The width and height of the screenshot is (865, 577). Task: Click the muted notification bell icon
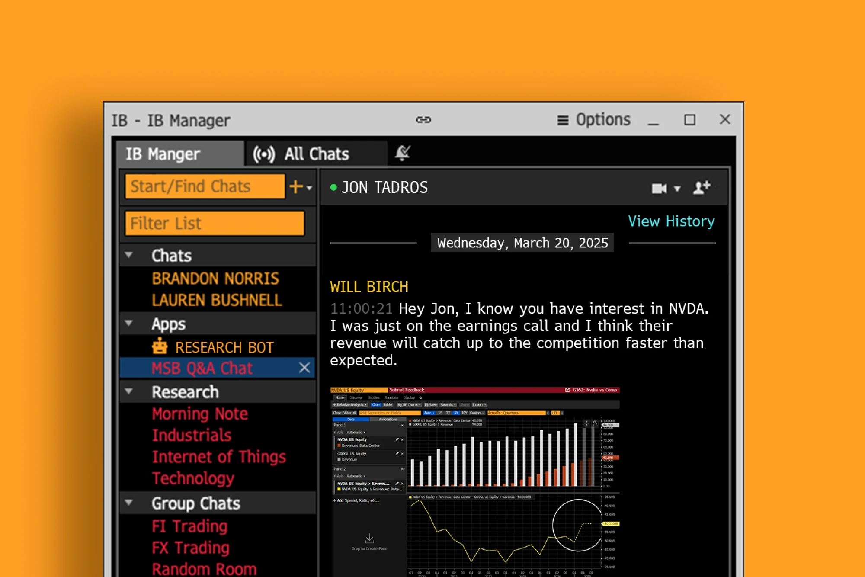pos(402,153)
